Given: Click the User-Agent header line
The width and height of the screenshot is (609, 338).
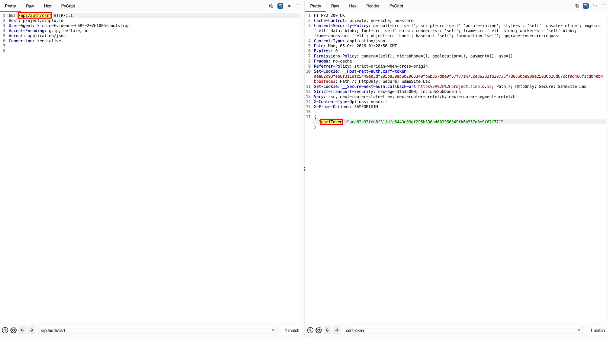Looking at the screenshot, I should click(69, 26).
